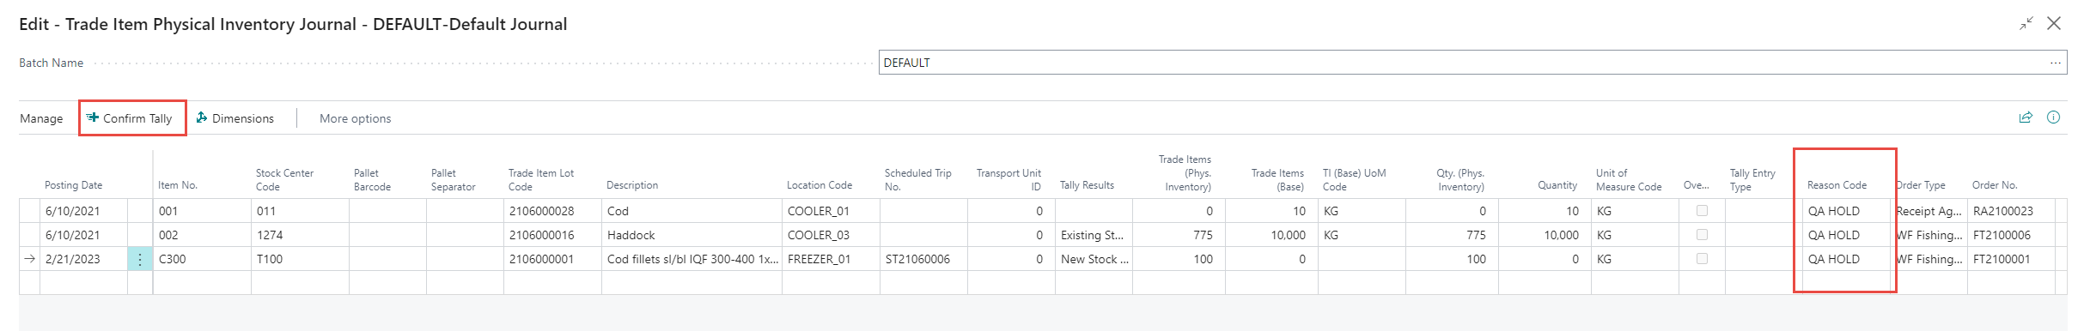This screenshot has width=2084, height=331.
Task: Click the Confirm Tally action
Action: pos(130,118)
